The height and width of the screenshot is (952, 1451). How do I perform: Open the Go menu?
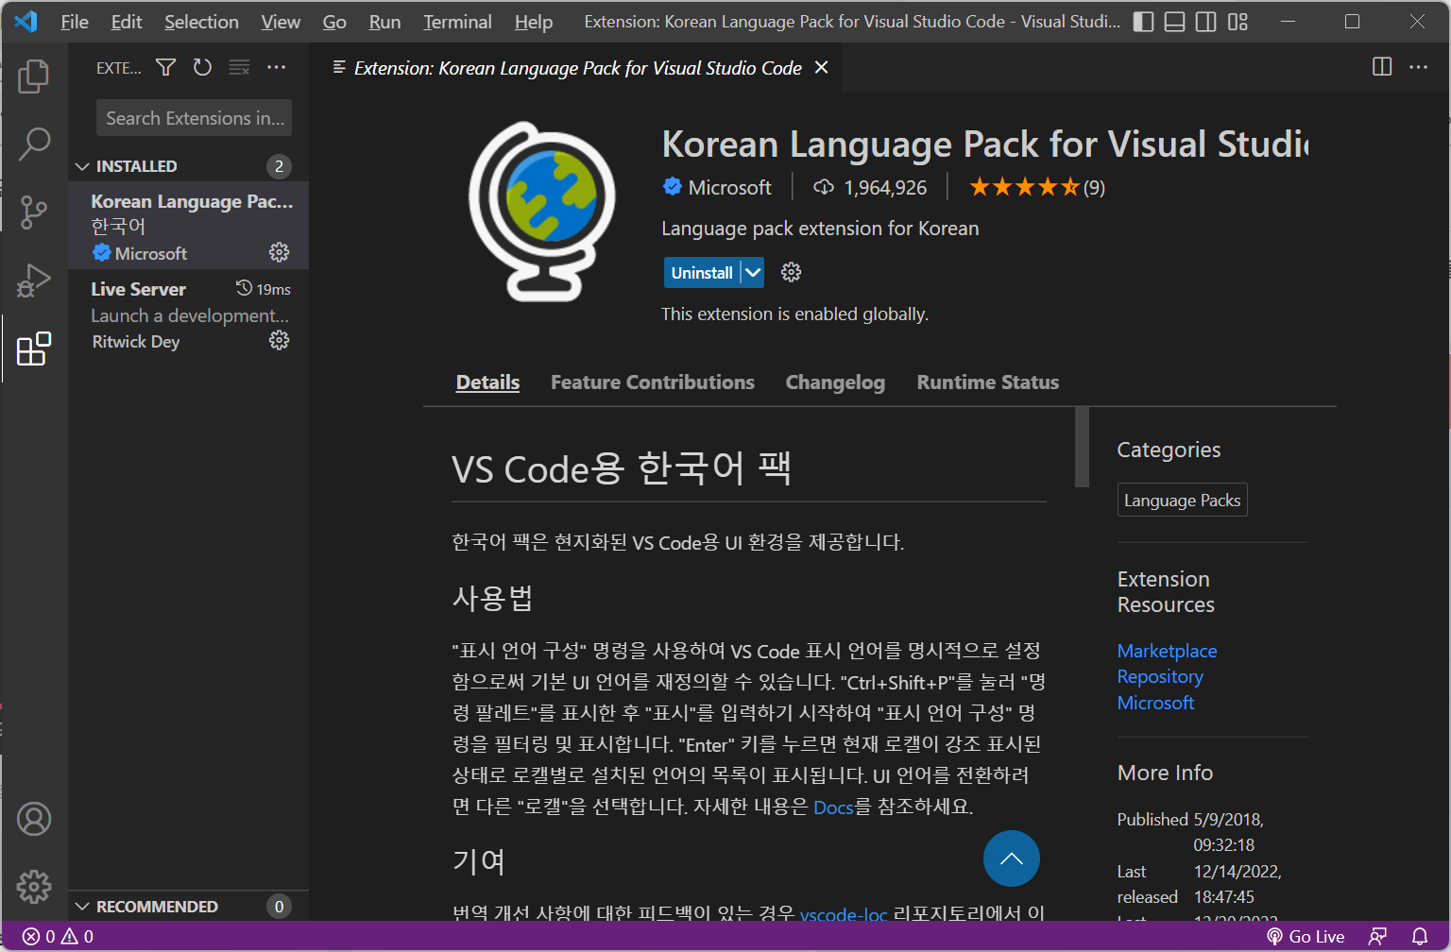tap(334, 22)
